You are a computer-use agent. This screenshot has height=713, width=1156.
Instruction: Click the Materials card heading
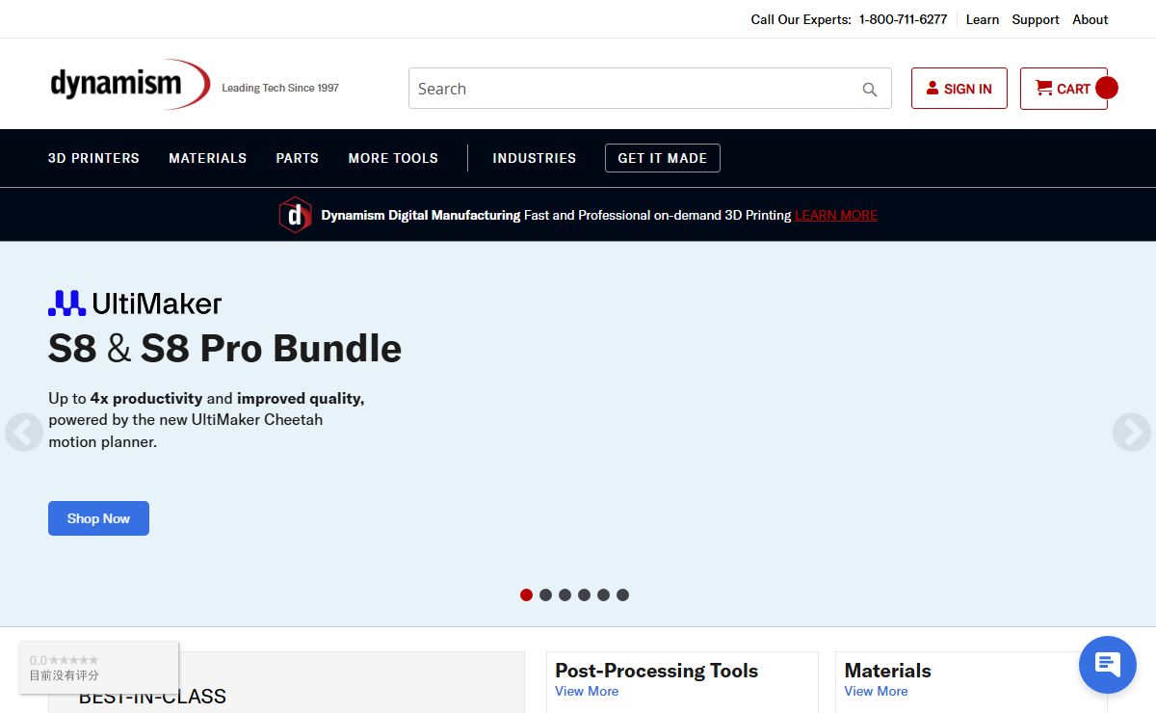pyautogui.click(x=888, y=671)
